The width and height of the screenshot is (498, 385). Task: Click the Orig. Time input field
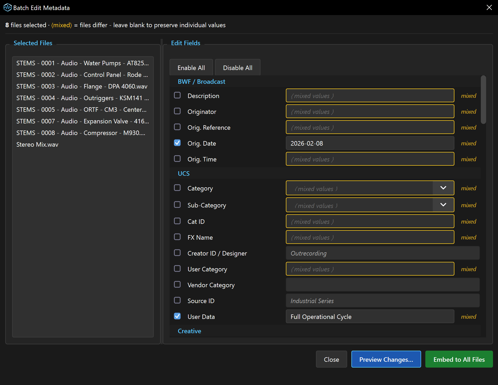(370, 159)
